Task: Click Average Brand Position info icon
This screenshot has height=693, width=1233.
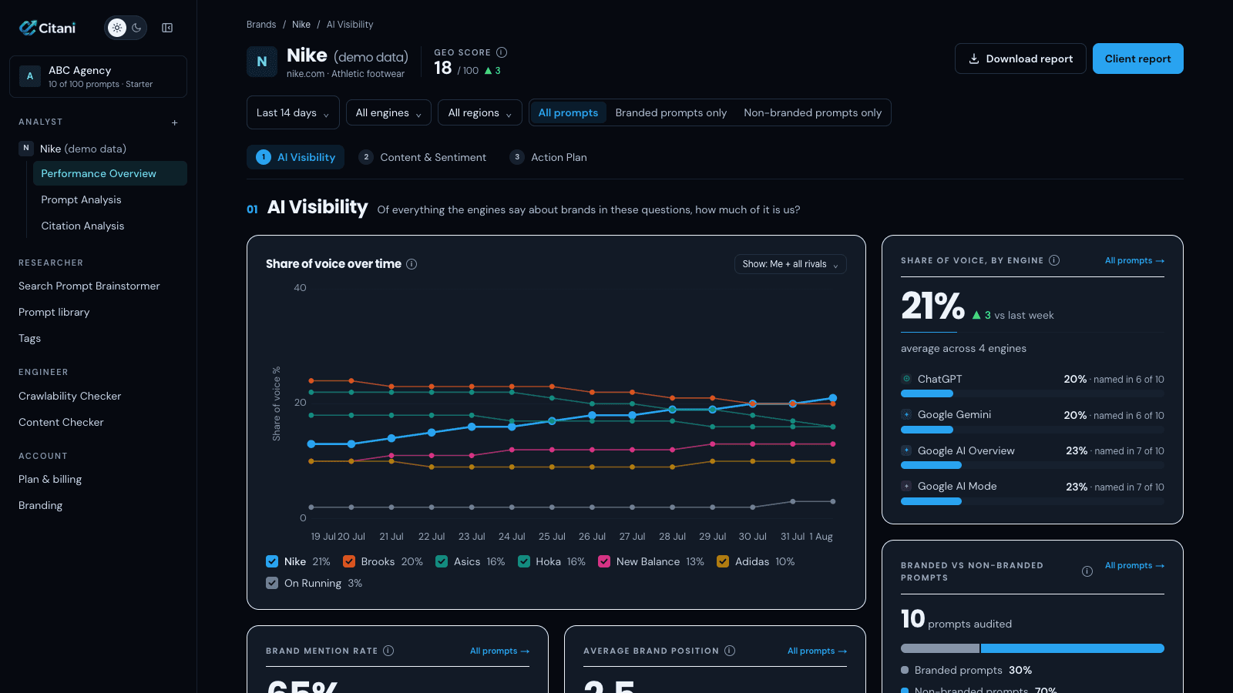Action: (730, 651)
